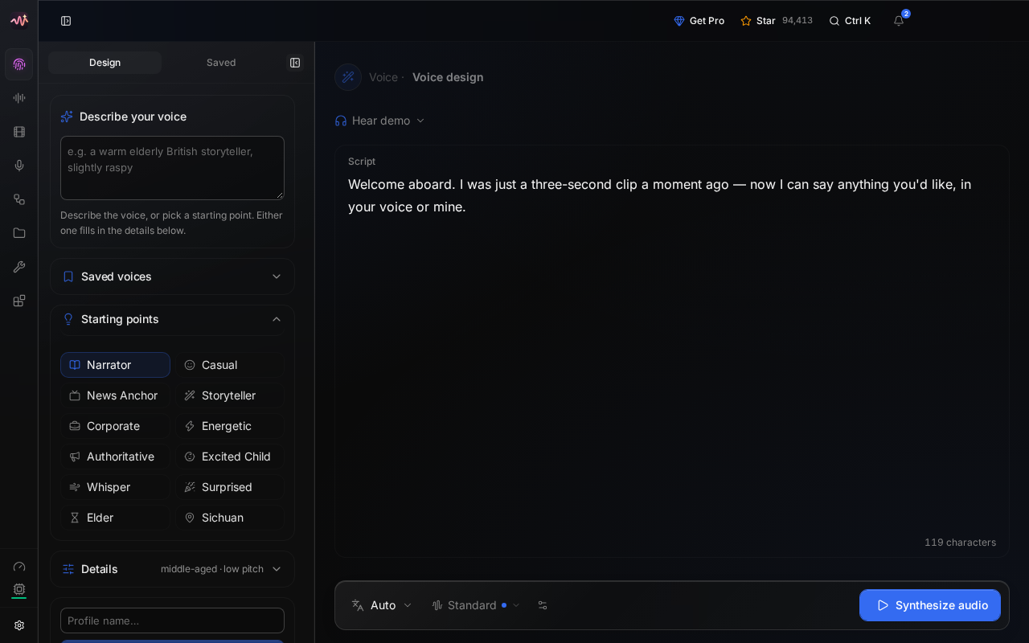Click the magic wand voice icon
Image resolution: width=1029 pixels, height=643 pixels.
click(x=348, y=77)
